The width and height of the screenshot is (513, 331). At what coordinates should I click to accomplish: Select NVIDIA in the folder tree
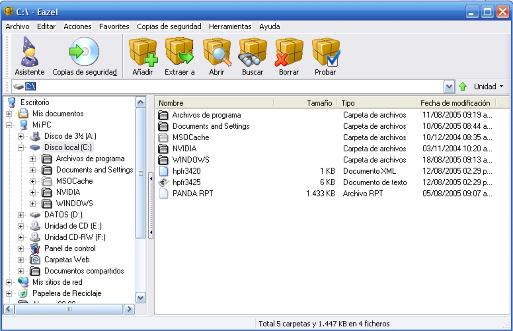[x=68, y=192]
